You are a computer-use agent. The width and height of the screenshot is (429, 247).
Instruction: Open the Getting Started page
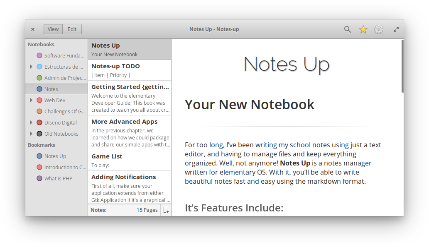(130, 98)
